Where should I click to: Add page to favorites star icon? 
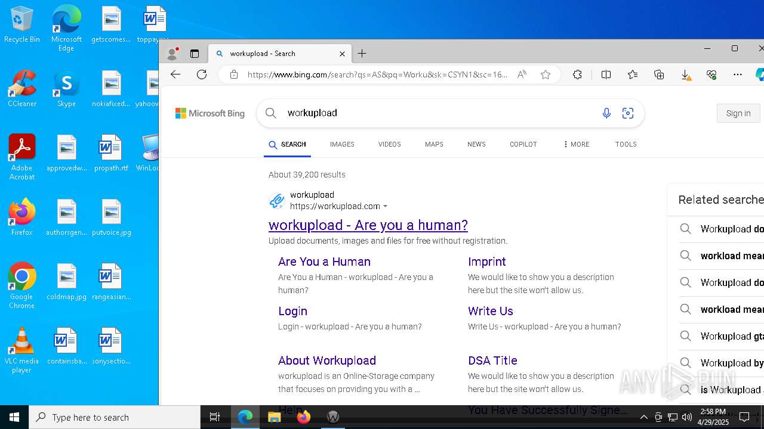[546, 74]
